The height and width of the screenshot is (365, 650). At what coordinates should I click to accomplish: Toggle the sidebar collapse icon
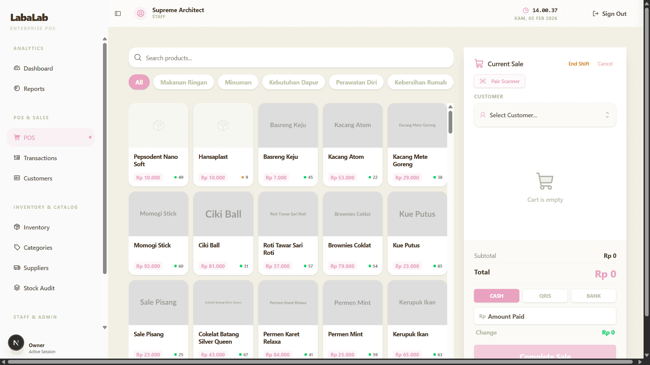pos(118,14)
